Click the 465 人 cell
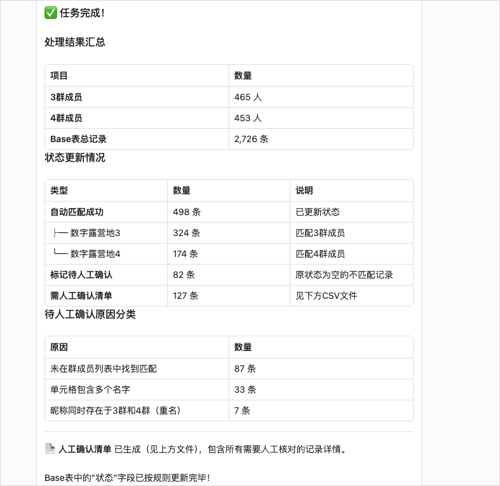Screen dimensions: 500x486 pos(248,97)
